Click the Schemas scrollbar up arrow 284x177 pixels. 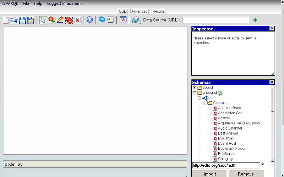(273, 87)
